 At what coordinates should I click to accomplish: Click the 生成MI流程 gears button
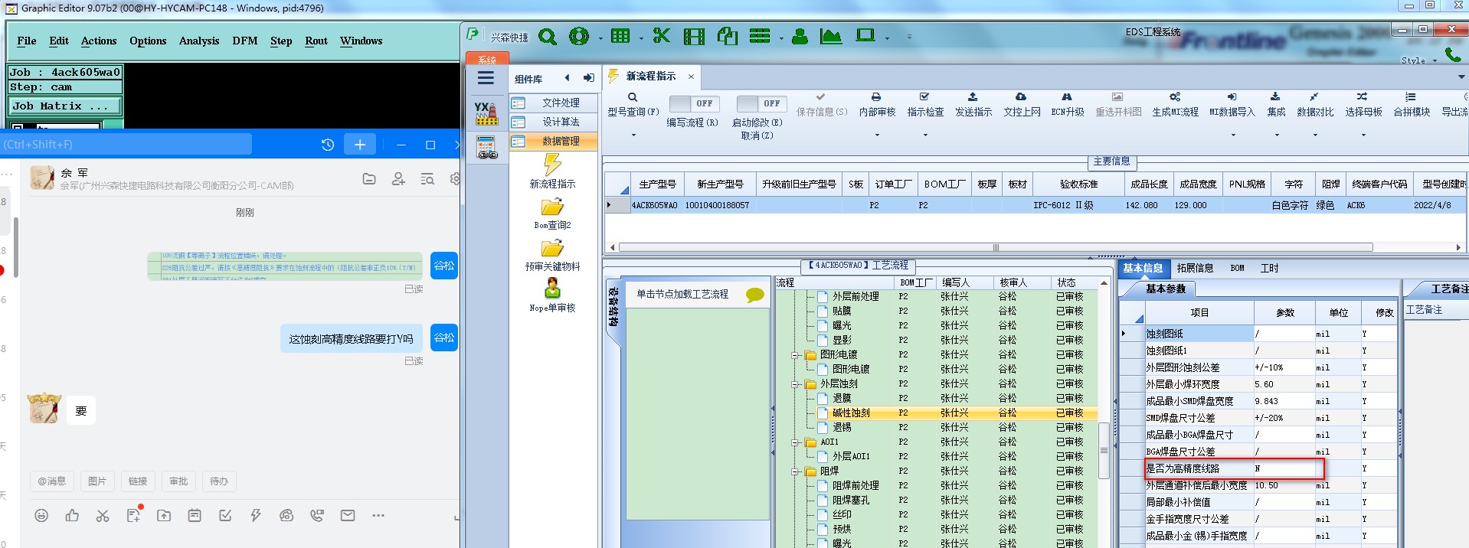click(1175, 105)
